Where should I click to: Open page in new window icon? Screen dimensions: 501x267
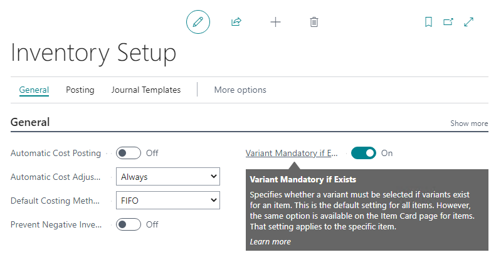(448, 22)
